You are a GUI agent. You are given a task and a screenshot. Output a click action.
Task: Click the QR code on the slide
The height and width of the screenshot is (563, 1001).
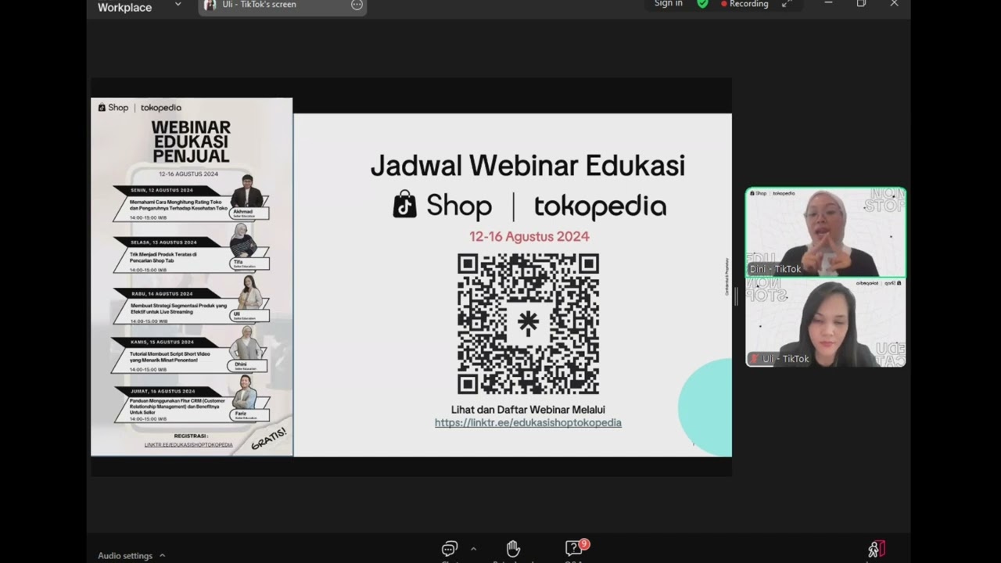coord(528,324)
